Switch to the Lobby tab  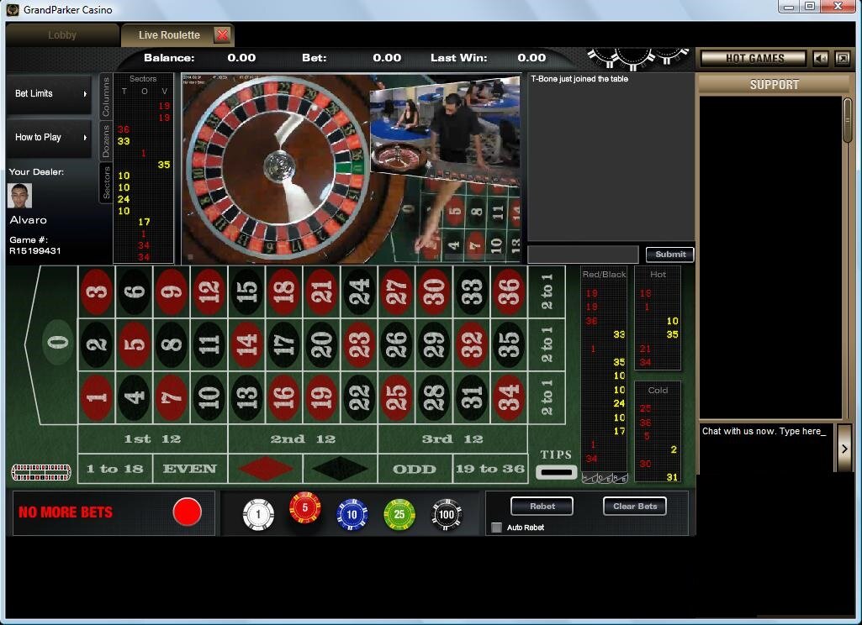click(62, 35)
